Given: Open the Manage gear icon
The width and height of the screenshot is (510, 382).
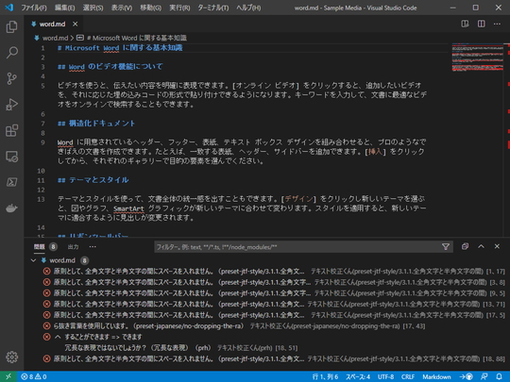Looking at the screenshot, I should (x=11, y=357).
